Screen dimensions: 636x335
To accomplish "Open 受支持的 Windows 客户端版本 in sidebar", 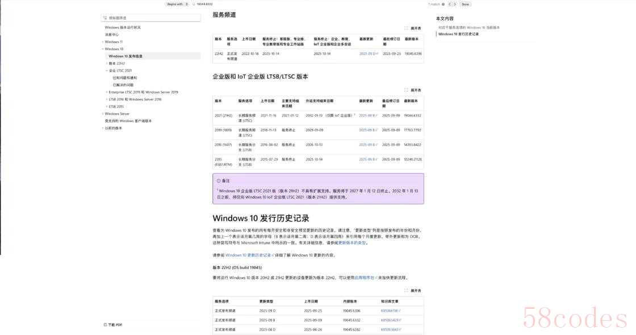I will pos(128,121).
